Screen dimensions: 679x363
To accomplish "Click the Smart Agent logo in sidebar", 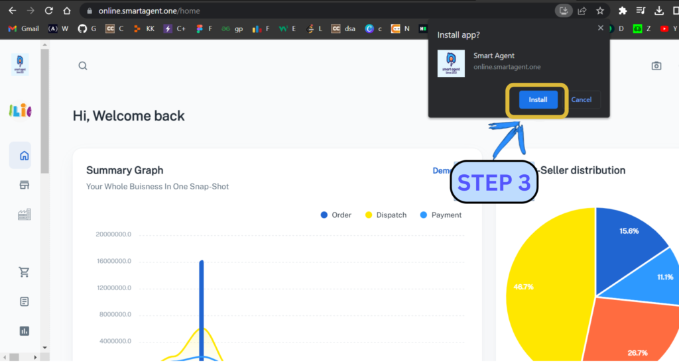I will [x=20, y=64].
